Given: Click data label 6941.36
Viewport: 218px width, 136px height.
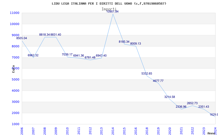Looking at the screenshot, I should [x=78, y=55].
